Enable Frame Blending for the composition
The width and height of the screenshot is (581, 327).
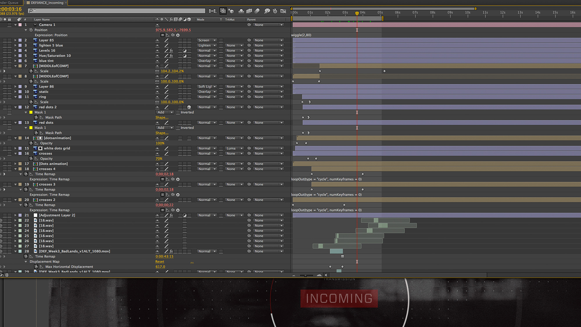click(249, 11)
